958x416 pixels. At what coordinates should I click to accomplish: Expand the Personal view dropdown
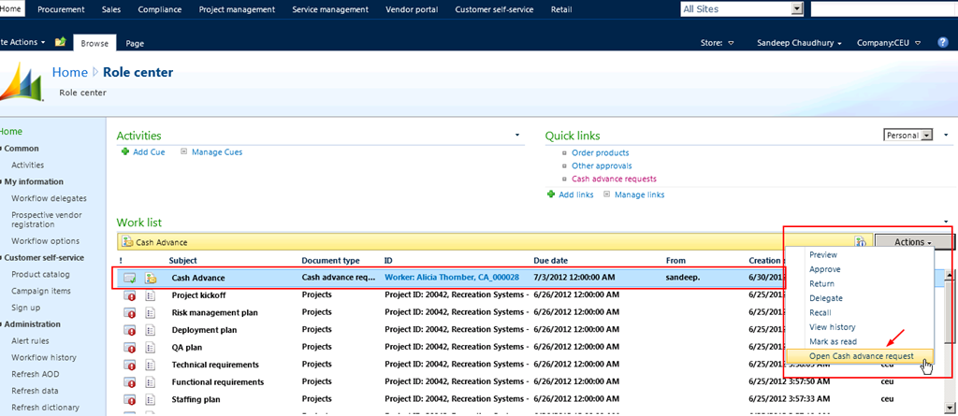coord(927,136)
